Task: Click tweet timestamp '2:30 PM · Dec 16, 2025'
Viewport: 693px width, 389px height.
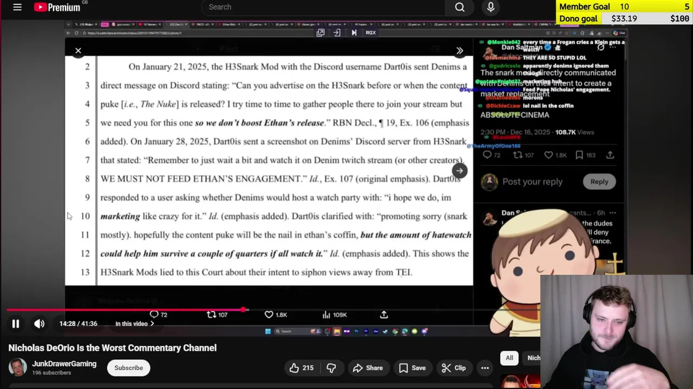Action: tap(515, 132)
